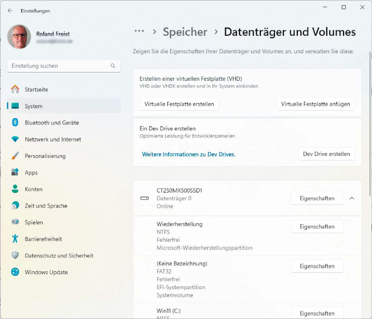The image size is (372, 319).
Task: Click Virtuelle Festplatte erstellen button
Action: pyautogui.click(x=179, y=104)
